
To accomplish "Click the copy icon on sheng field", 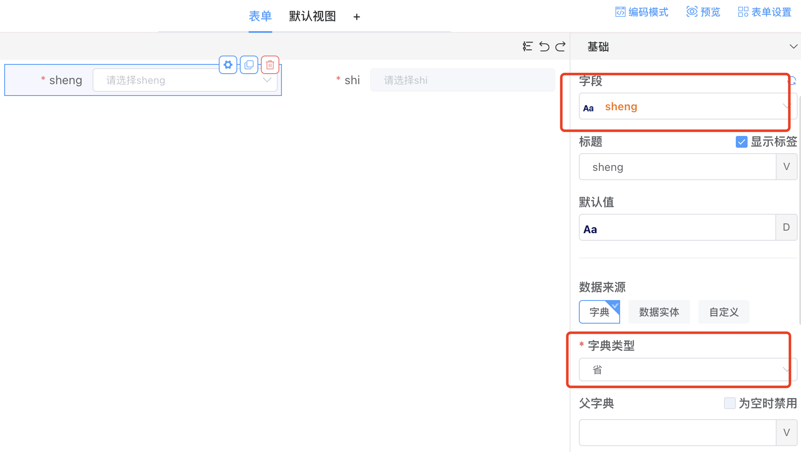I will click(249, 65).
